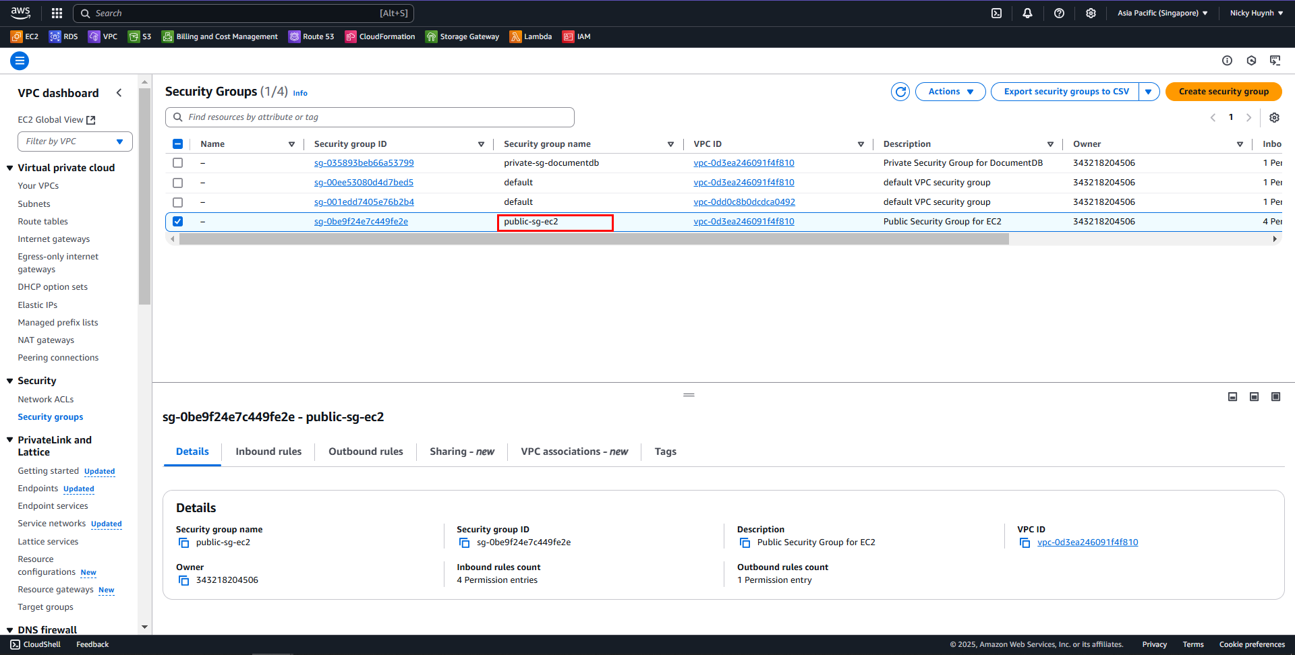Open the AWS services grid menu
The height and width of the screenshot is (655, 1295).
(x=57, y=13)
